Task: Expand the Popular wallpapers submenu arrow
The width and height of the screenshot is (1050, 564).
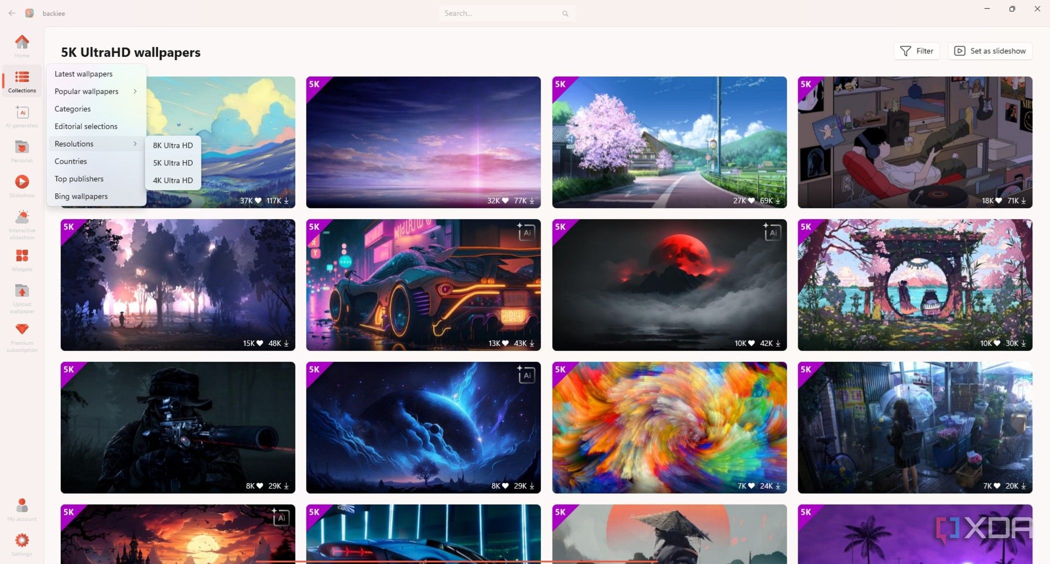Action: pyautogui.click(x=135, y=91)
